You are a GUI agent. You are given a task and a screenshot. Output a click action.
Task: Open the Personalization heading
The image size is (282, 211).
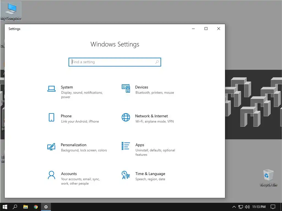[x=74, y=145]
